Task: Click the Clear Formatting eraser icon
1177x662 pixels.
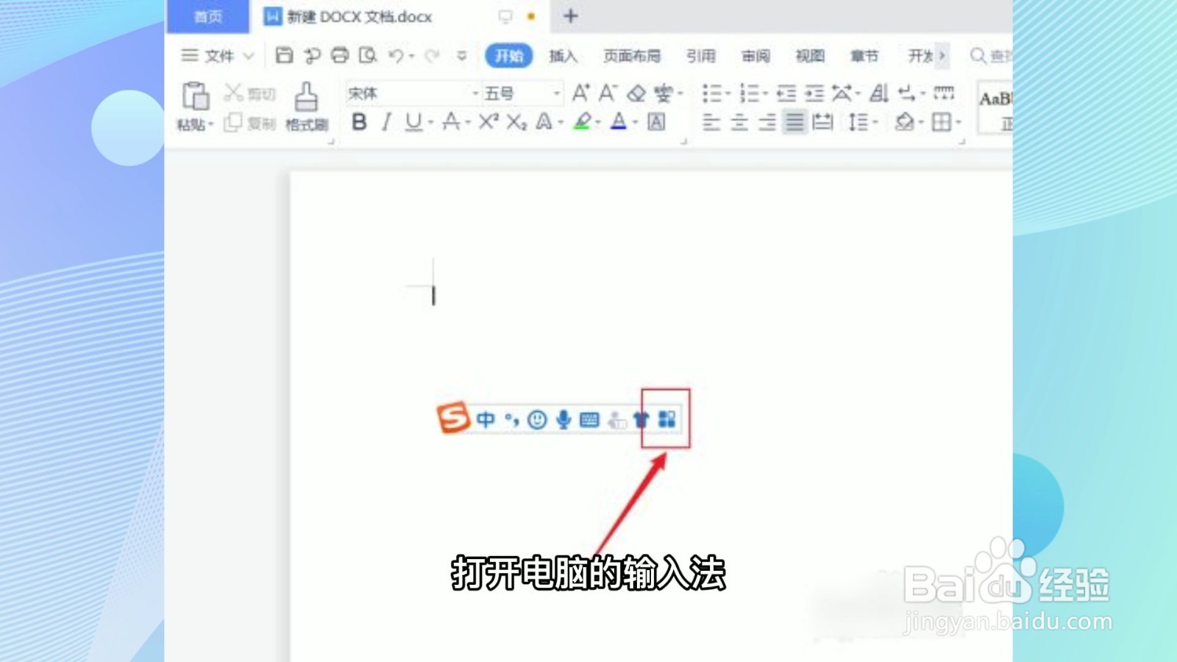Action: [636, 93]
